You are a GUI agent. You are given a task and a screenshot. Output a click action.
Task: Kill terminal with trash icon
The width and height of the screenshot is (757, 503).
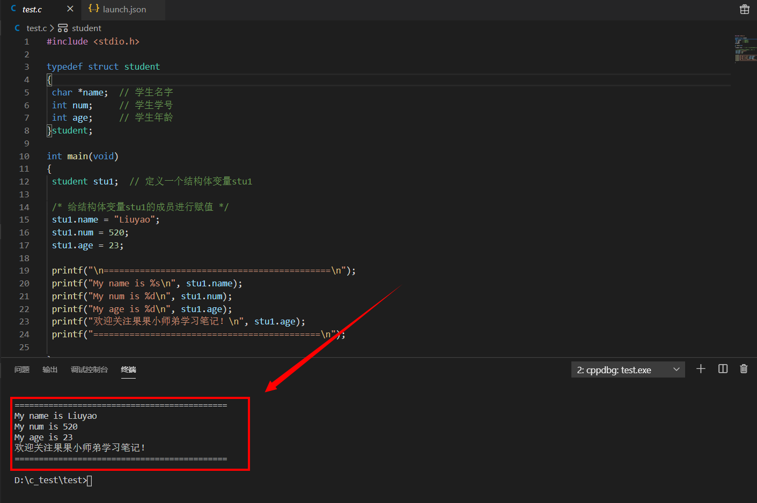pyautogui.click(x=744, y=368)
